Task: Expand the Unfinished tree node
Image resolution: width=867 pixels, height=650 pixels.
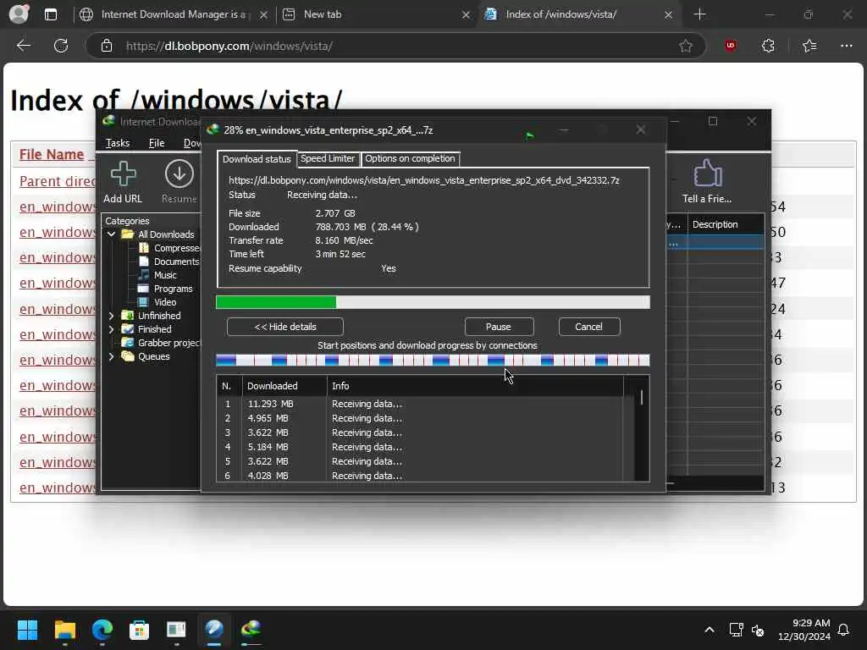Action: coord(111,316)
